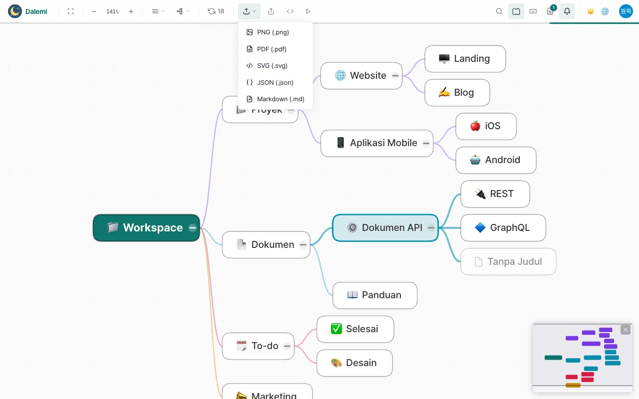Select the Selesai node
This screenshot has height=399, width=639.
[x=355, y=329]
